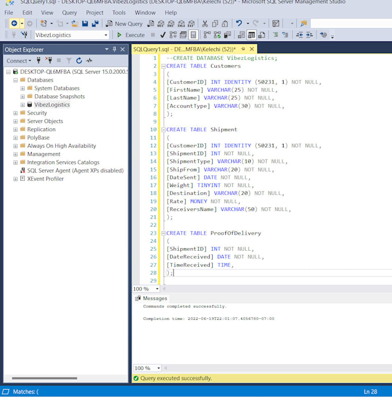
Task: Expand the Security folder
Action: click(16, 113)
